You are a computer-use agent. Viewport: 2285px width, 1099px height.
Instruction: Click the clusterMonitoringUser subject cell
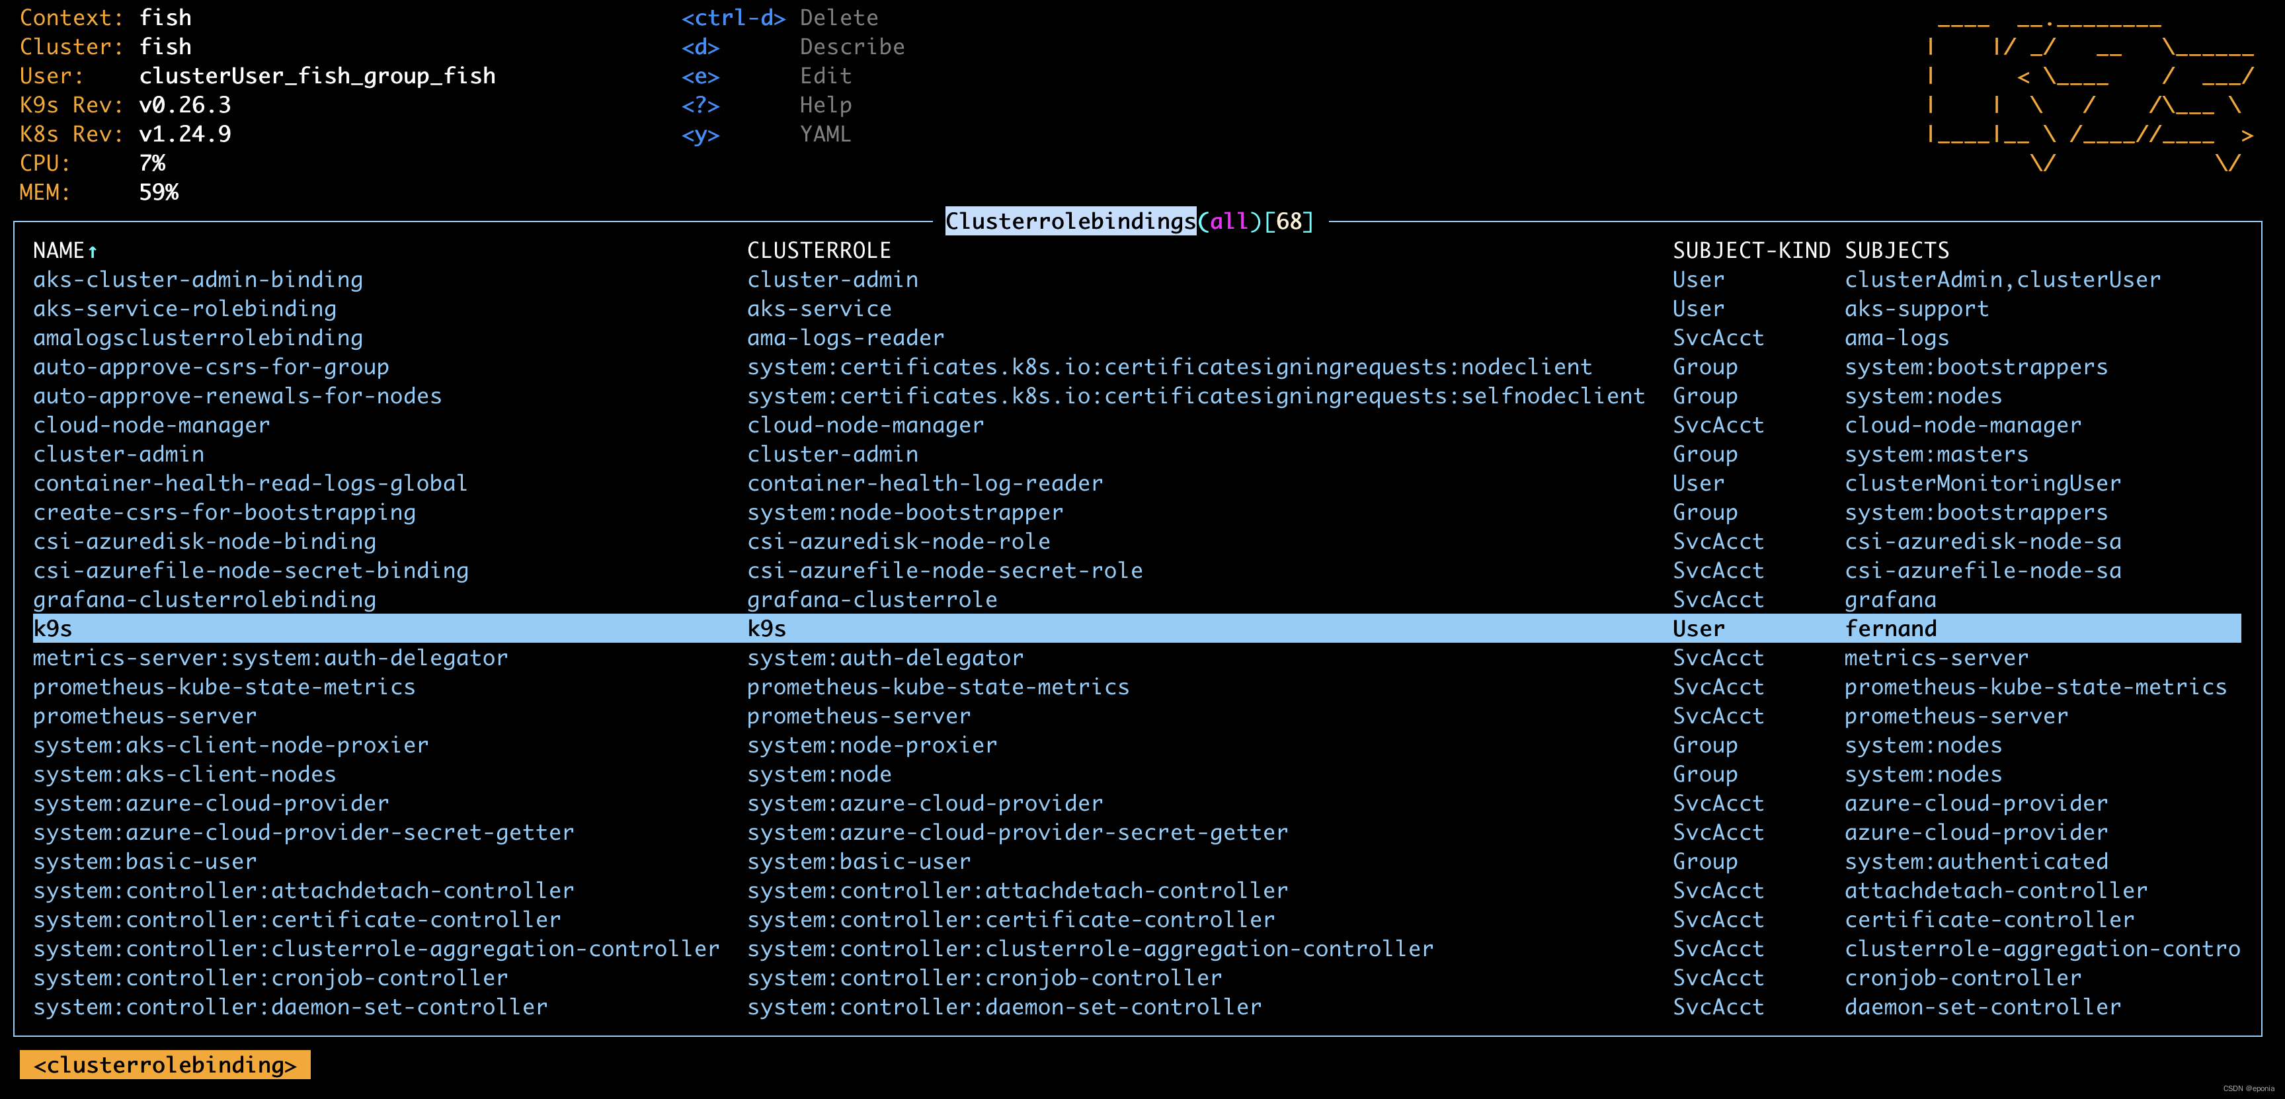1983,483
